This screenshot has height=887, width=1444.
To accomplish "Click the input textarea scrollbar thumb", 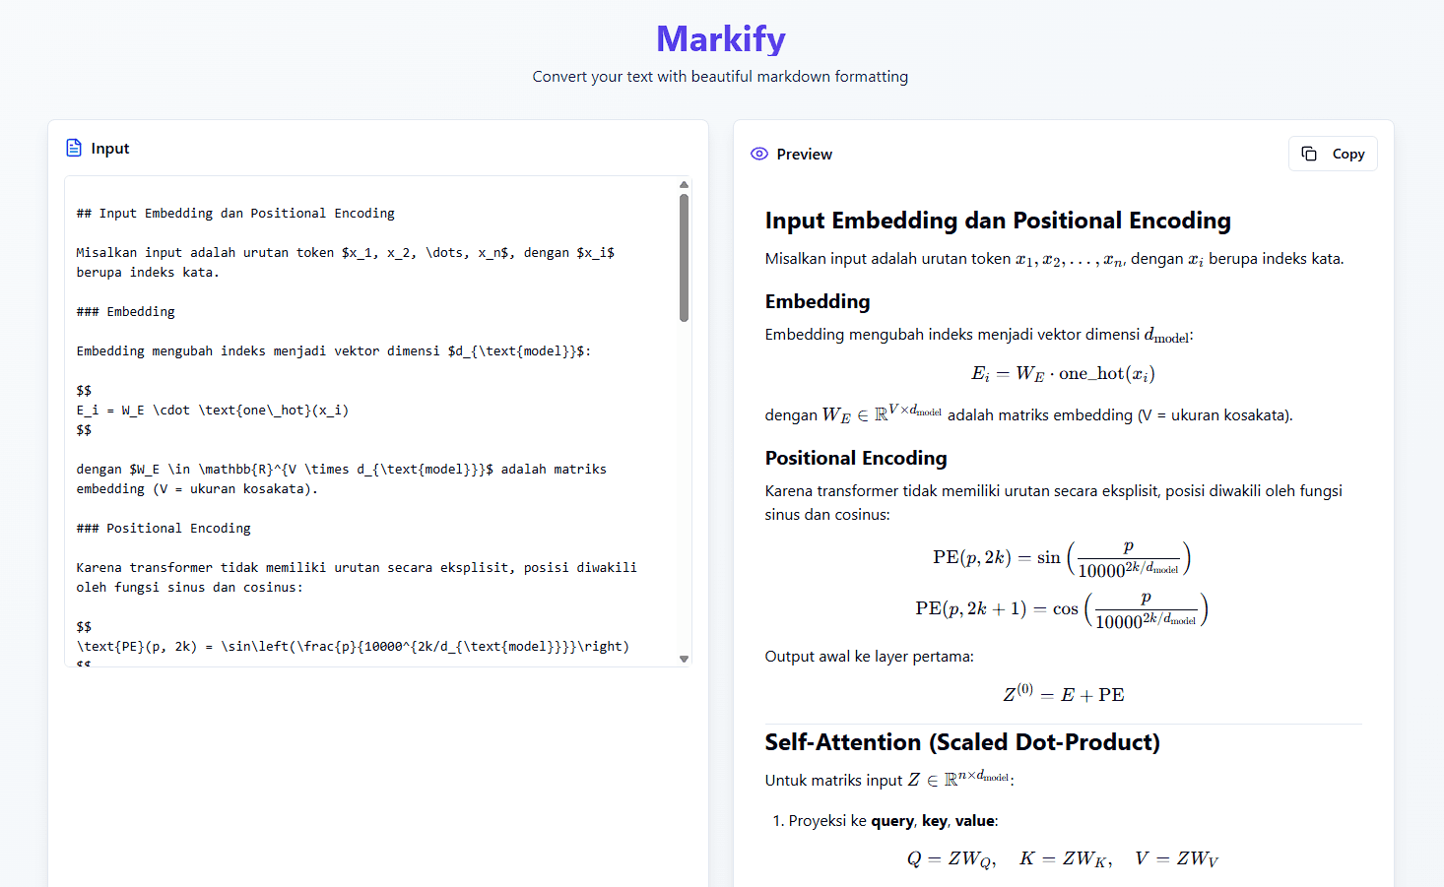I will pyautogui.click(x=684, y=257).
